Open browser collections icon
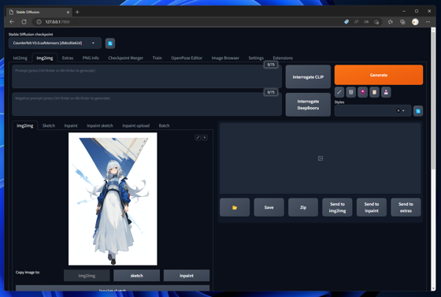 pos(402,21)
